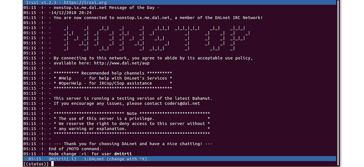The width and height of the screenshot is (364, 167).
Task: Click the 'Note' heading in asterisks
Action: (x=131, y=114)
